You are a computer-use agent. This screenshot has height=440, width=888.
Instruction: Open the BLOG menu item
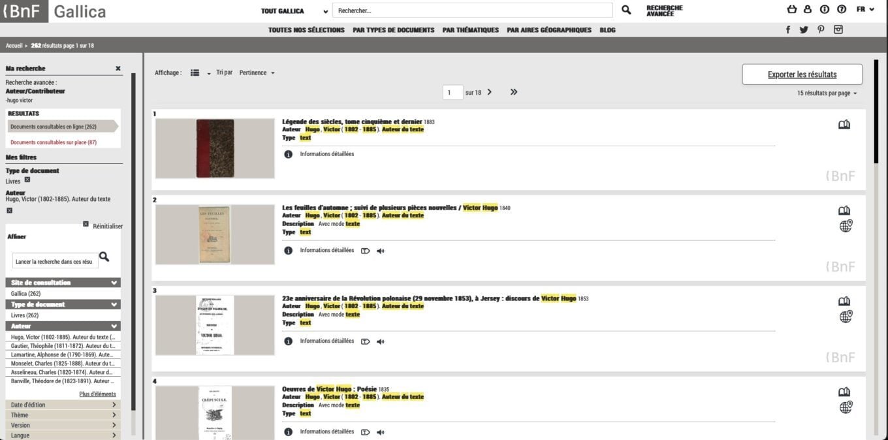[x=607, y=30]
